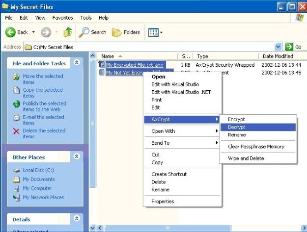Click the address bar folder icon
The width and height of the screenshot is (307, 232).
[x=28, y=47]
